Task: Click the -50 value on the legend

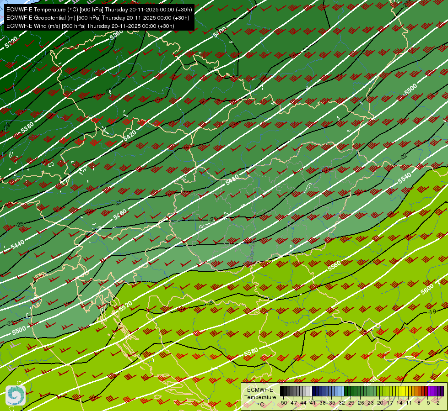Action: point(283,403)
